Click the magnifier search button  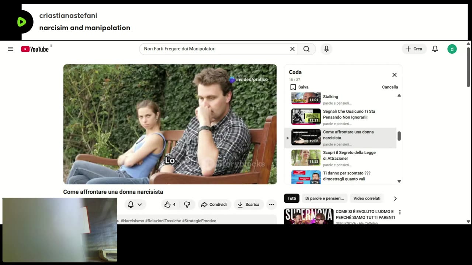coord(306,49)
